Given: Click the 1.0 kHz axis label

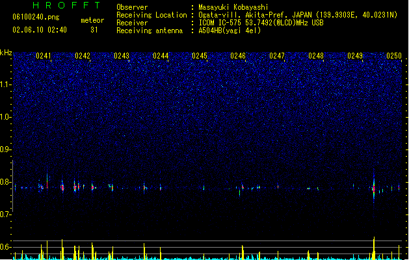Looking at the screenshot, I should pyautogui.click(x=6, y=117).
